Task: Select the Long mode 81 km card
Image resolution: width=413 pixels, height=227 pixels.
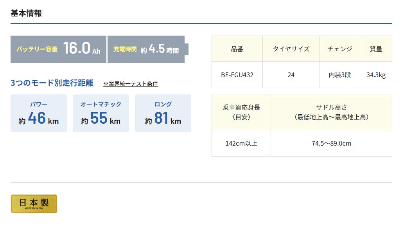Action: (x=163, y=113)
